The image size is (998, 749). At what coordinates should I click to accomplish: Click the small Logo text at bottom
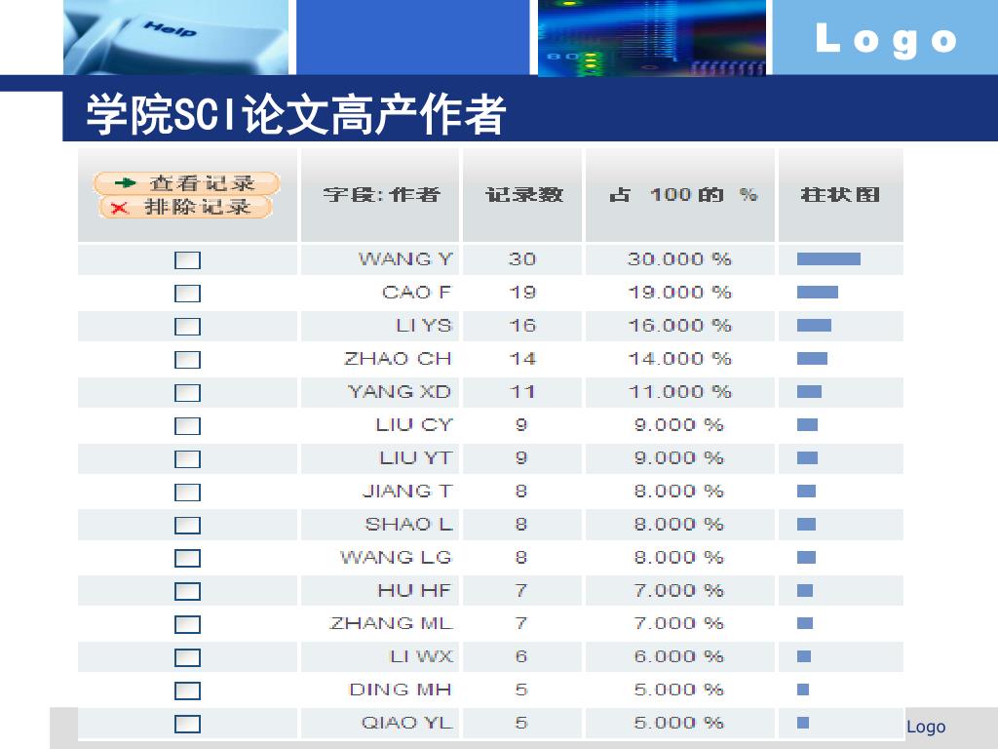926,726
